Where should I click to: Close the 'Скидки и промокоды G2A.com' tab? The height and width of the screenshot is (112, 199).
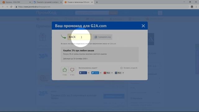92,2
